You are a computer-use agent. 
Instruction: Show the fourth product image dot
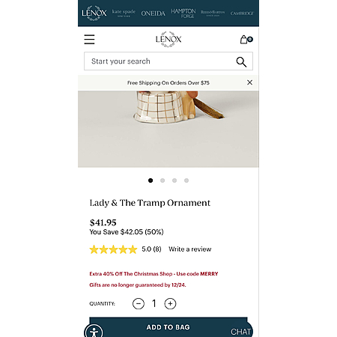coord(186,180)
